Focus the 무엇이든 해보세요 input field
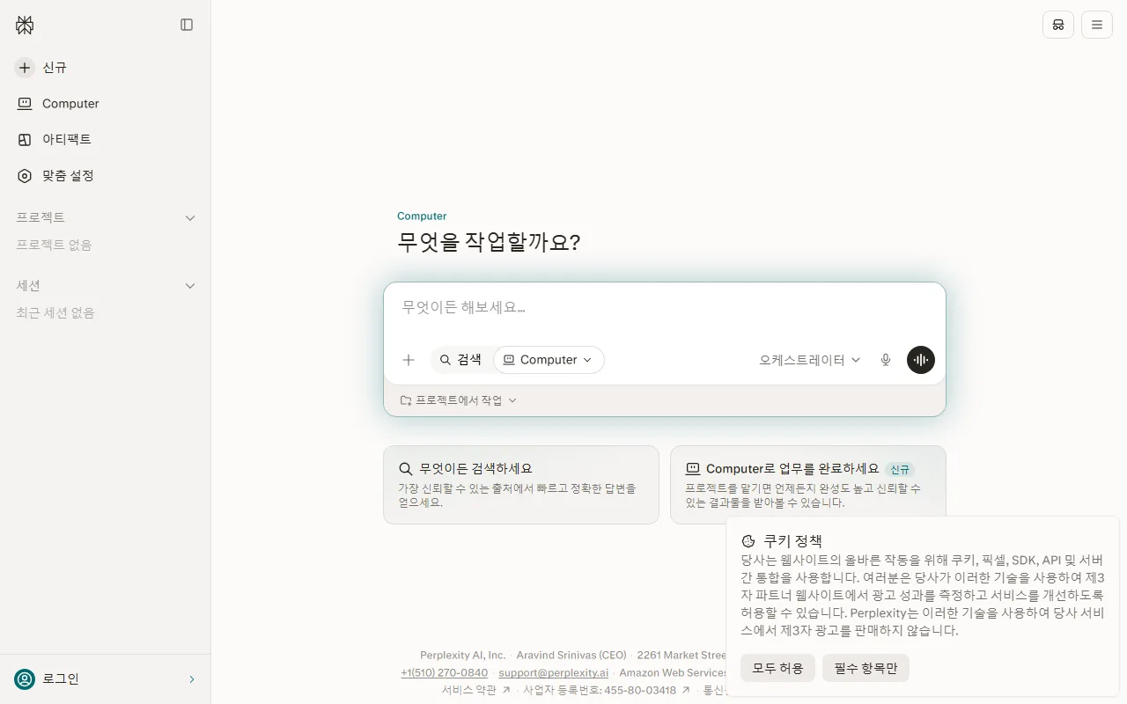Viewport: 1127px width, 704px height. tap(664, 308)
